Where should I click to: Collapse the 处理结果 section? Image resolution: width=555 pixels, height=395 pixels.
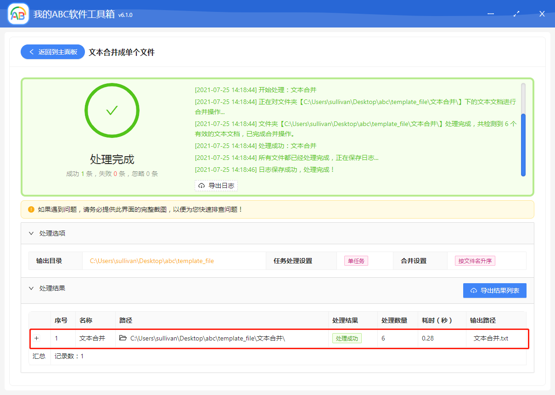(31, 288)
